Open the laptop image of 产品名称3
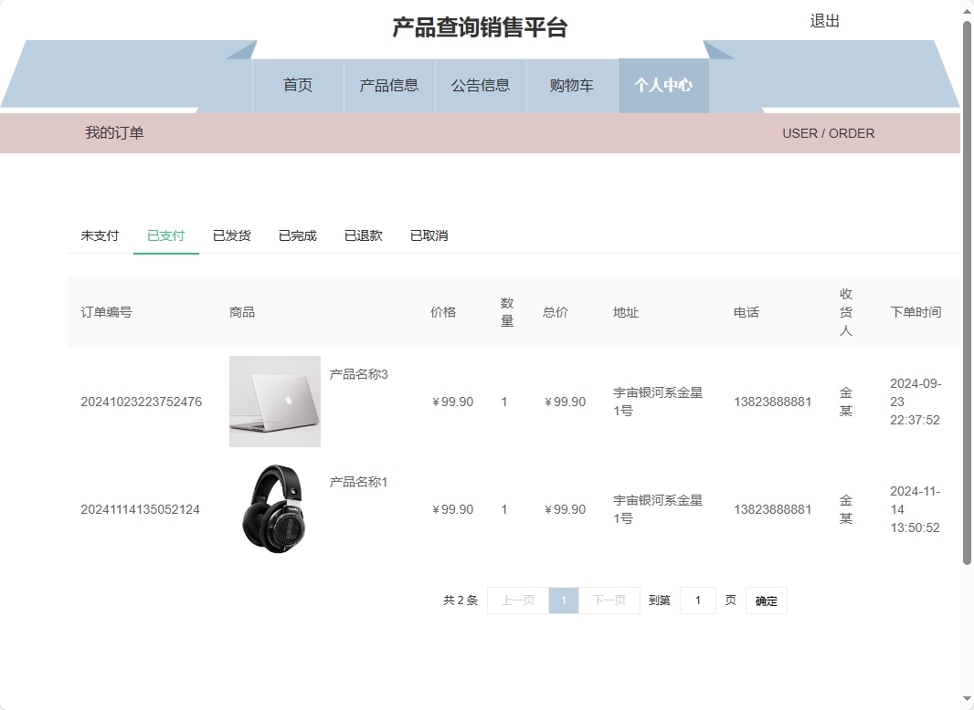 [x=274, y=401]
